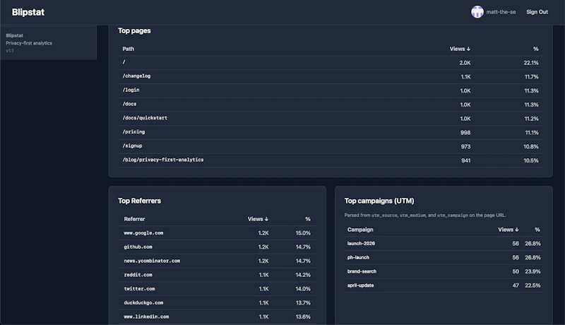
Task: Click the Top pages heading
Action: tap(134, 31)
